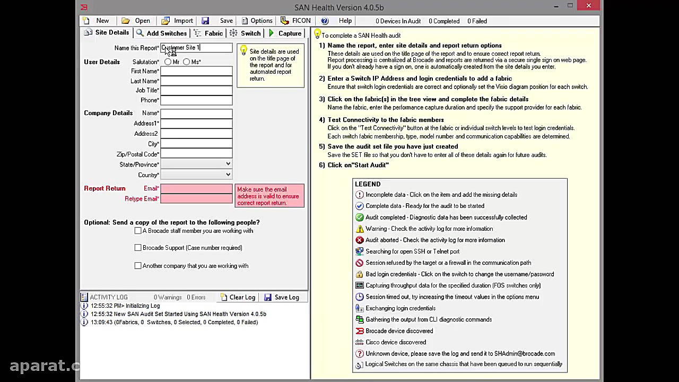This screenshot has width=679, height=382.
Task: Click the Import icon in toolbar
Action: click(x=166, y=21)
